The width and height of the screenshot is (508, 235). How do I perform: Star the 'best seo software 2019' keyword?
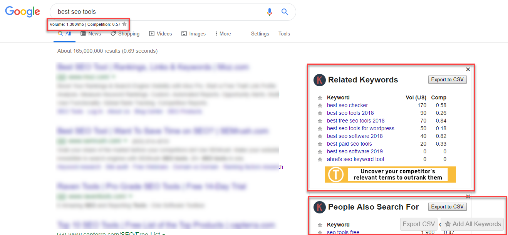320,152
